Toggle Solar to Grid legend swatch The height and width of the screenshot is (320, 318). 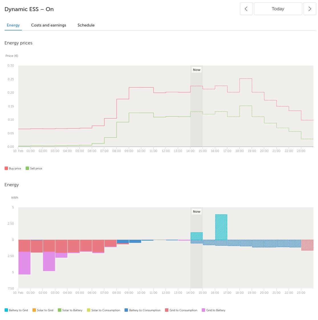click(x=34, y=310)
